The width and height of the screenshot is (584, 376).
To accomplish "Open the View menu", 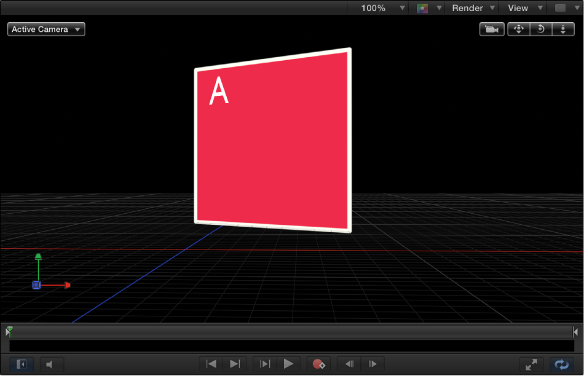I will [518, 8].
